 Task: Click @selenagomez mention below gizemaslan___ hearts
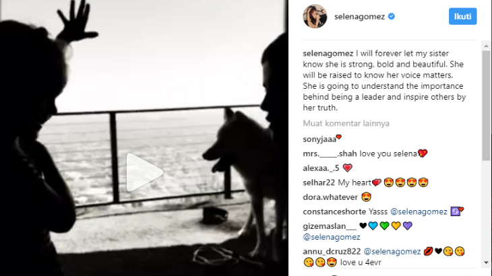tap(332, 237)
